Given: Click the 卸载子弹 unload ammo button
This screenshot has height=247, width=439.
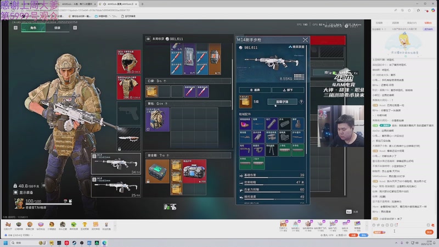Looking at the screenshot, I should pos(282,102).
